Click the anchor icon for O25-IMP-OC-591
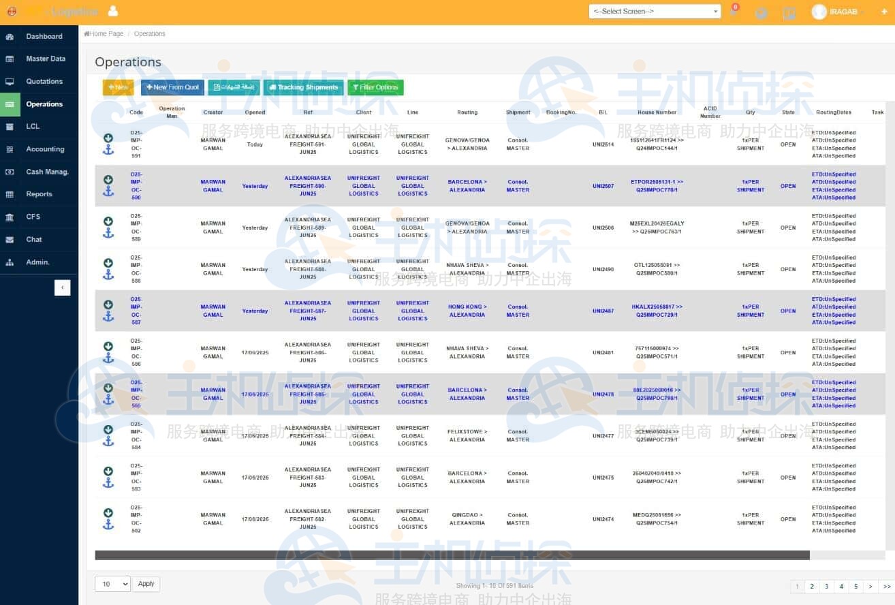The width and height of the screenshot is (895, 605). pyautogui.click(x=108, y=150)
